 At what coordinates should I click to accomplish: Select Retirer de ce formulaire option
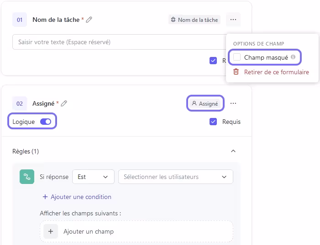click(276, 72)
